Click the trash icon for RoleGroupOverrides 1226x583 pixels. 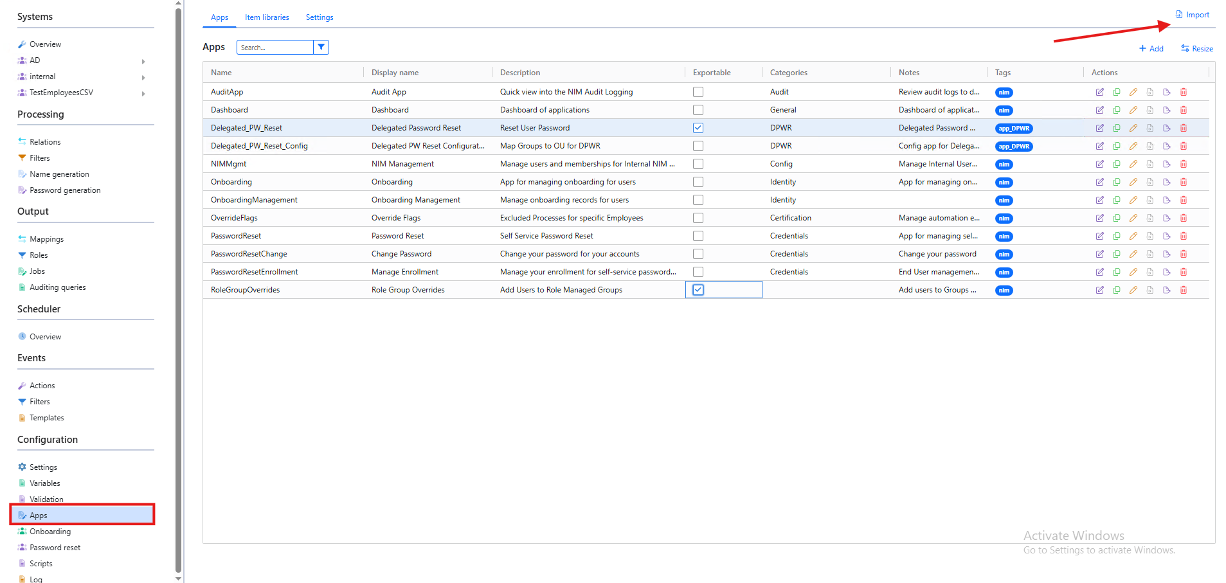click(x=1183, y=290)
